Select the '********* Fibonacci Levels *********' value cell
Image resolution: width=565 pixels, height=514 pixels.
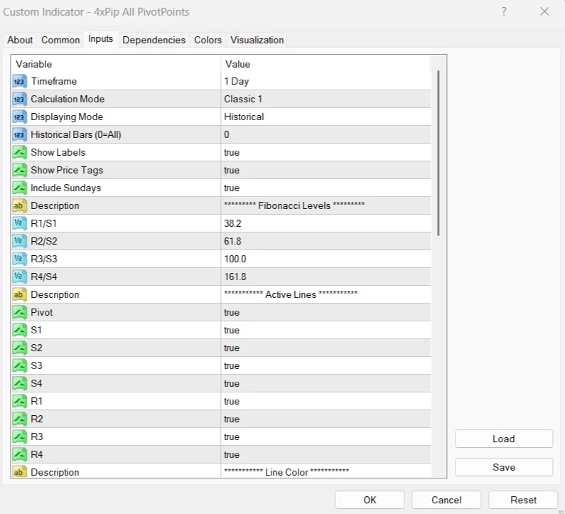click(x=325, y=206)
